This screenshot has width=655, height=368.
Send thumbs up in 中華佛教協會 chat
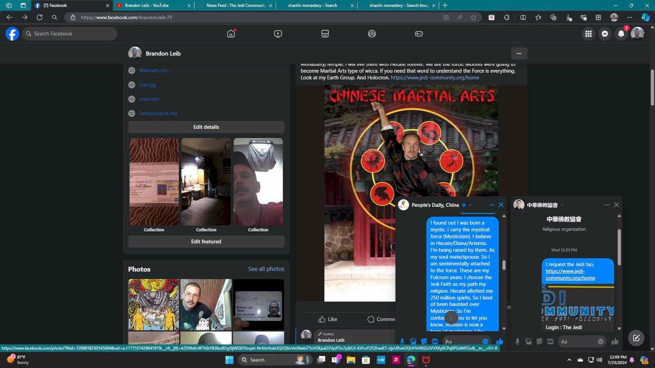(615, 341)
